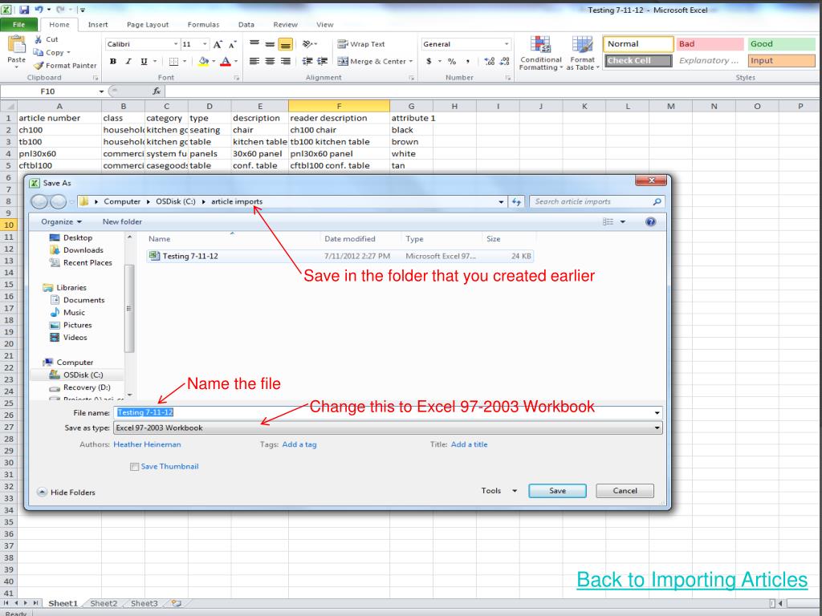The height and width of the screenshot is (616, 822).
Task: Click the Orientation text-angle icon
Action: click(307, 44)
